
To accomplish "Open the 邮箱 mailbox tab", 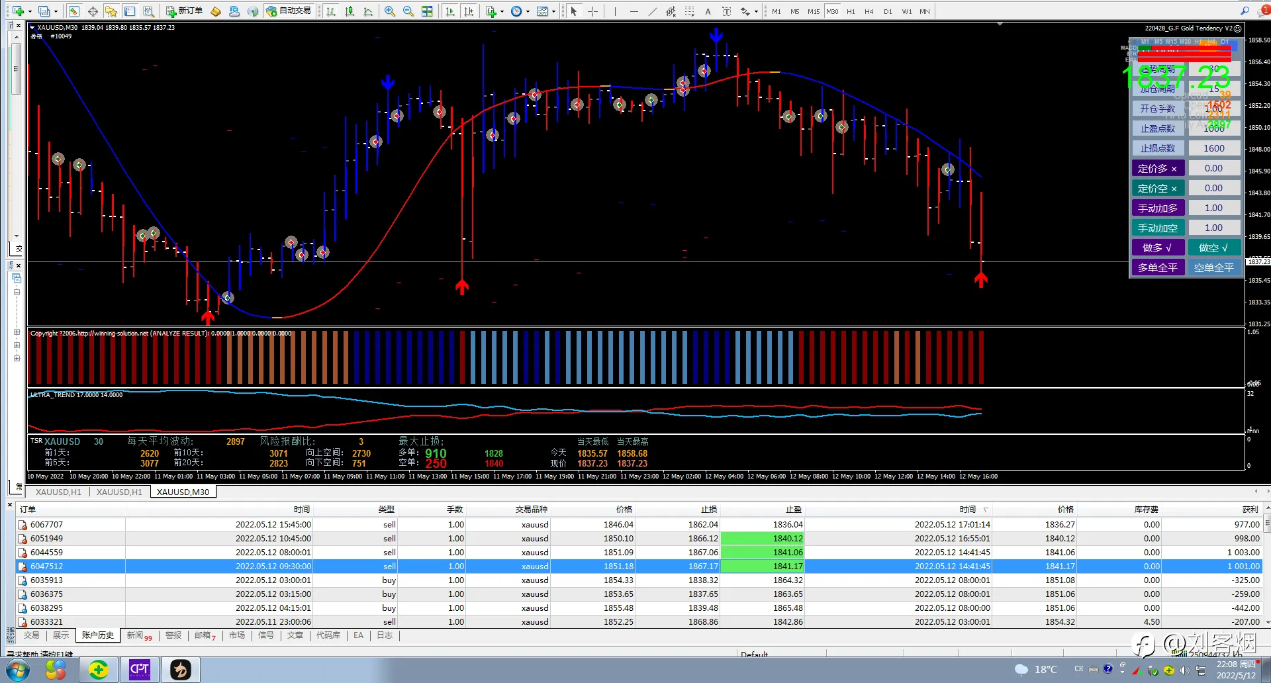I will coord(205,635).
